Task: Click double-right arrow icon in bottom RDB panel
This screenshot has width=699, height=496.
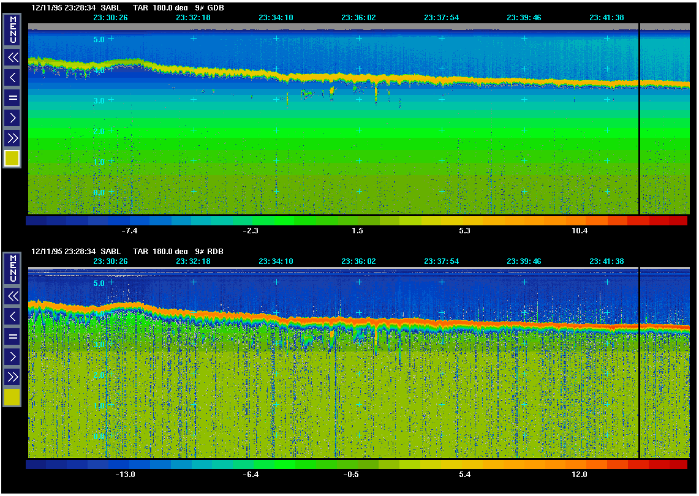Action: 12,376
